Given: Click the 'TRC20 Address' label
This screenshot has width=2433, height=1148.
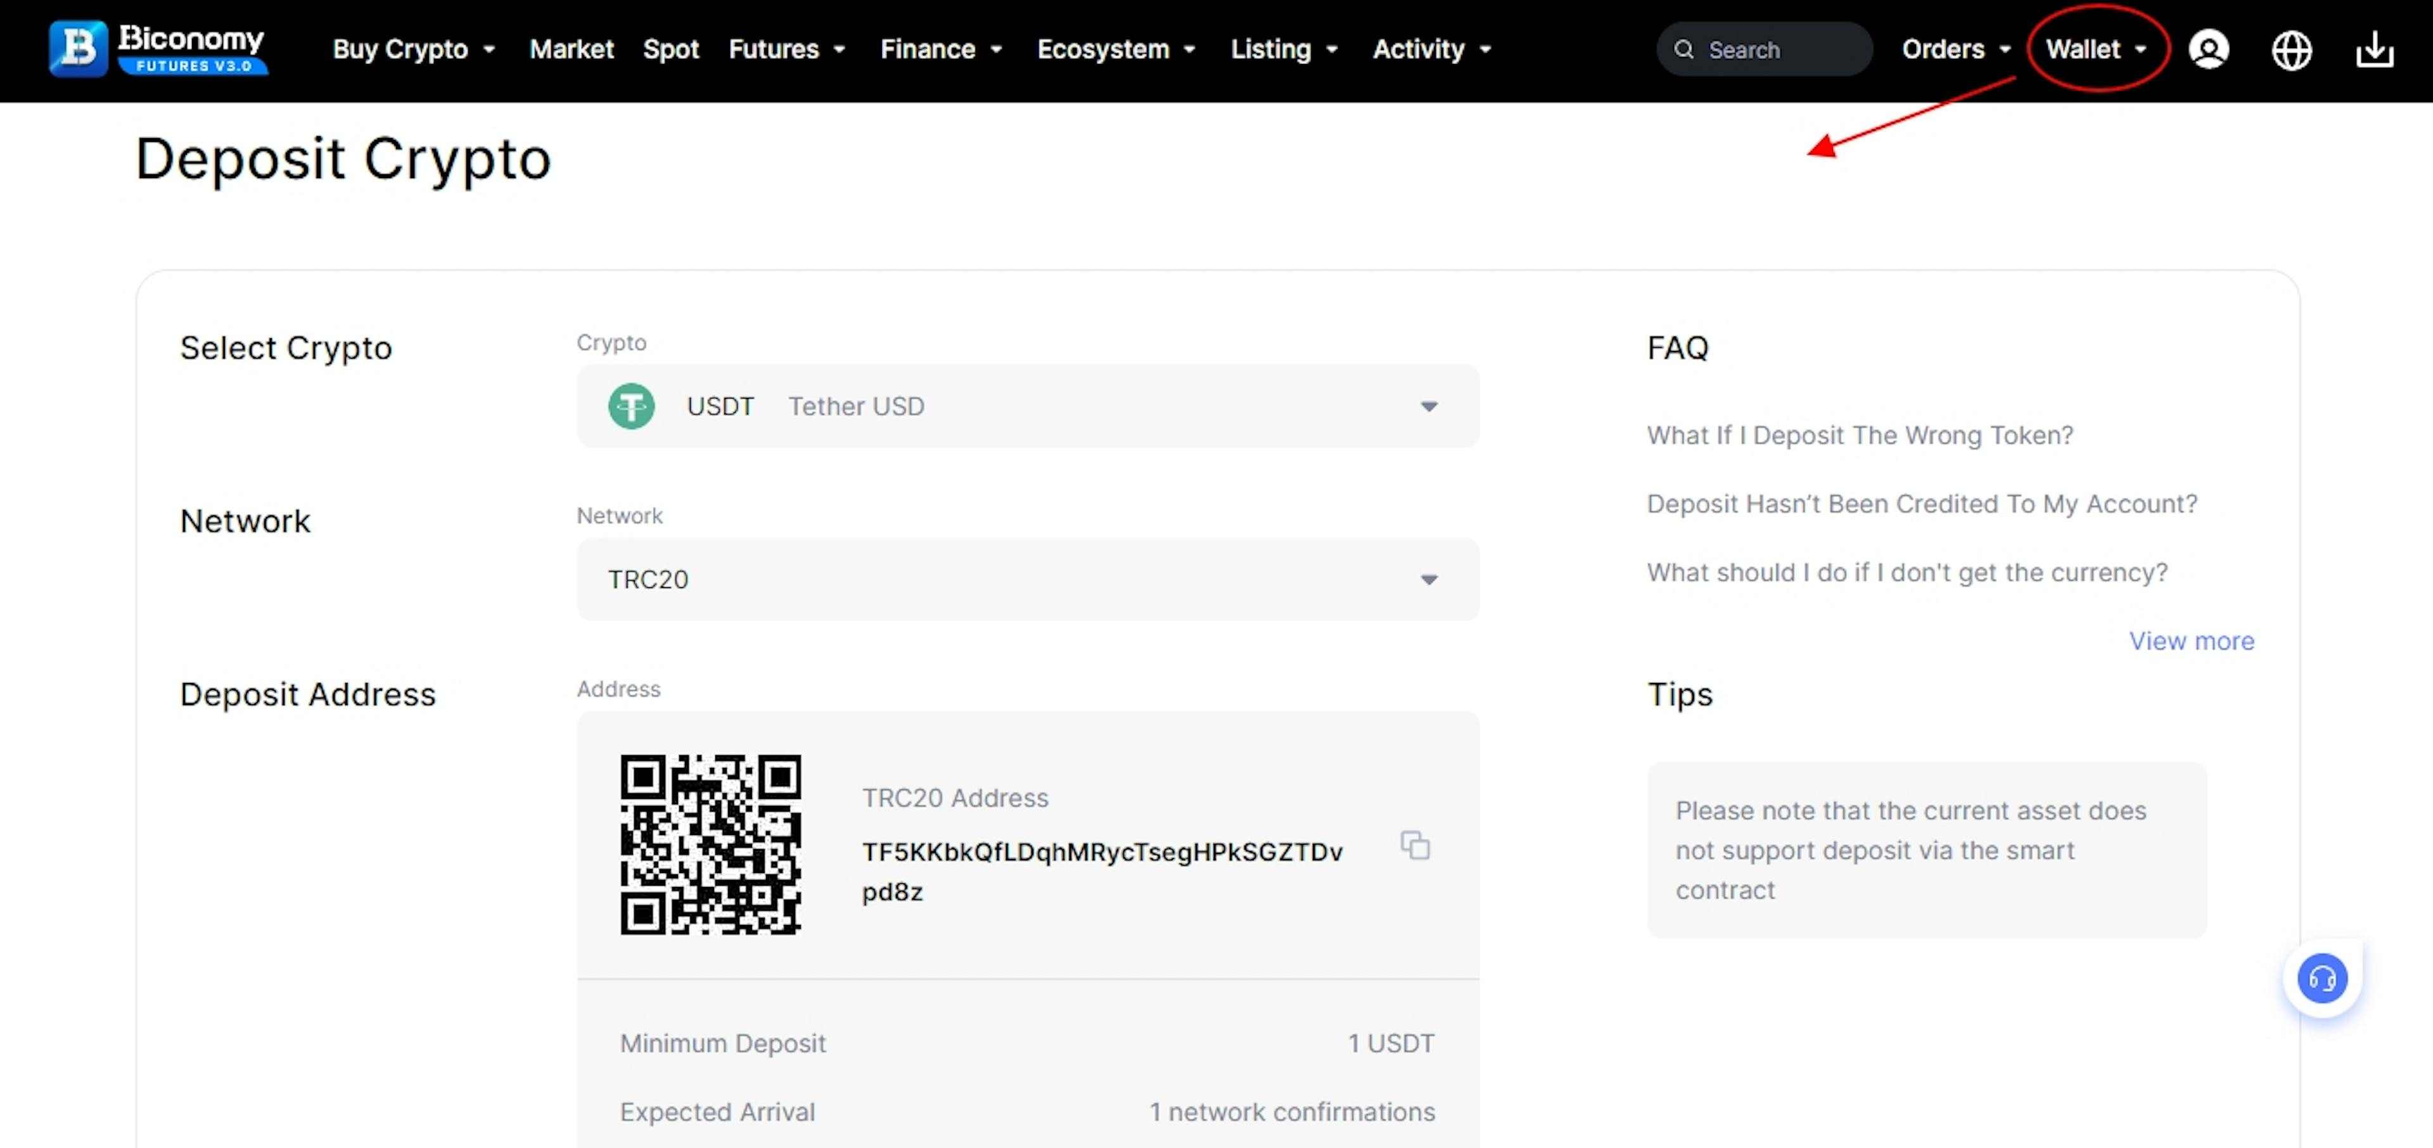Looking at the screenshot, I should point(955,798).
